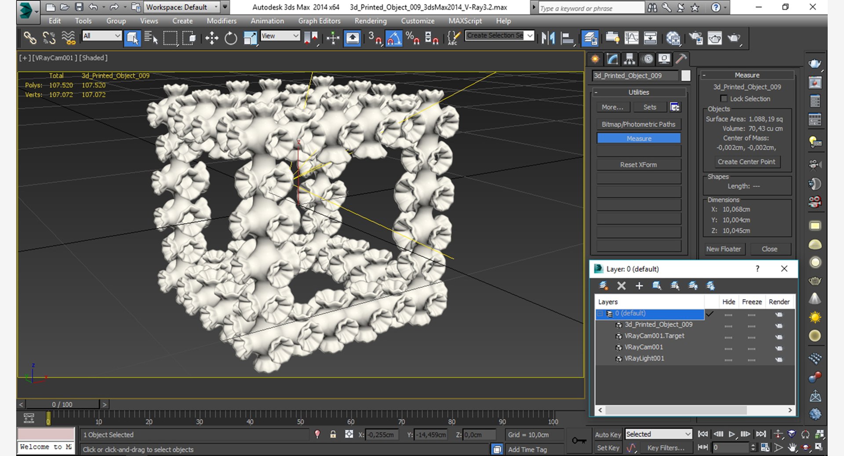This screenshot has height=456, width=844.
Task: Open the Modify command panel tab
Action: (612, 59)
